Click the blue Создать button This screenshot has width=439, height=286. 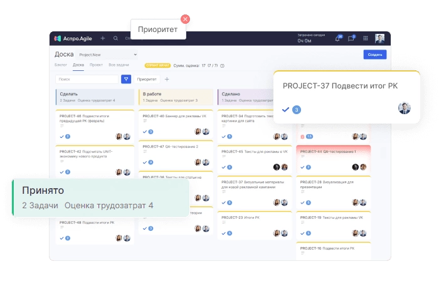click(375, 55)
